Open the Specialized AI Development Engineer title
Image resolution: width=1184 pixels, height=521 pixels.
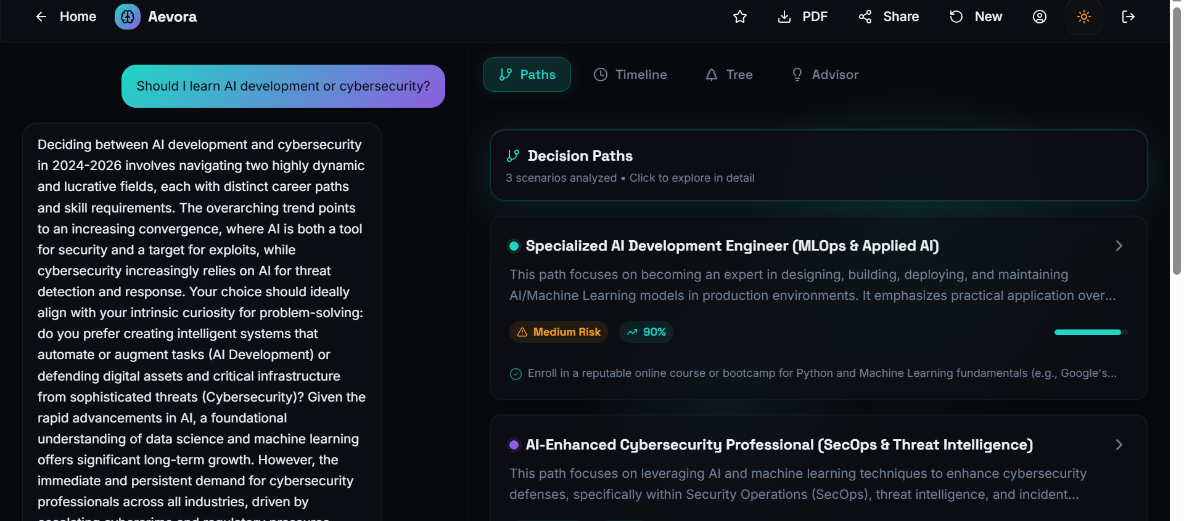[x=732, y=246]
